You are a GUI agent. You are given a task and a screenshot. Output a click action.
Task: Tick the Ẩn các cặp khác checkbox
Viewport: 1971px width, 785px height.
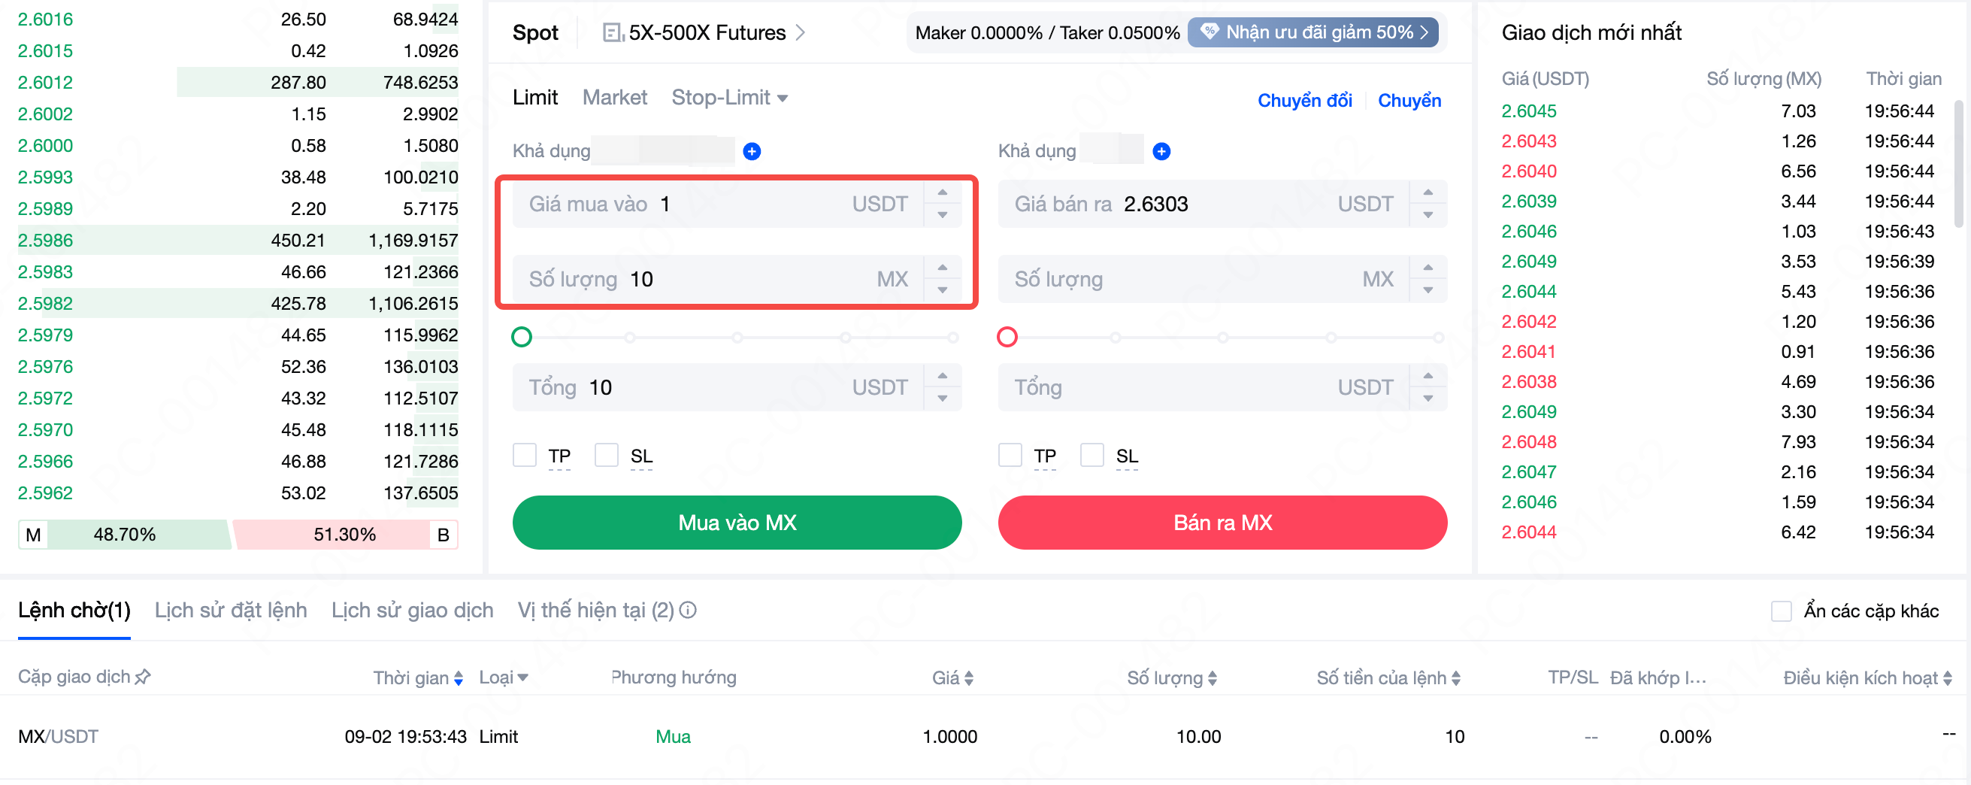pos(1782,611)
